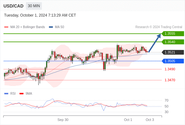
Task: Click the '9MA' legend label
Action: coord(29,94)
